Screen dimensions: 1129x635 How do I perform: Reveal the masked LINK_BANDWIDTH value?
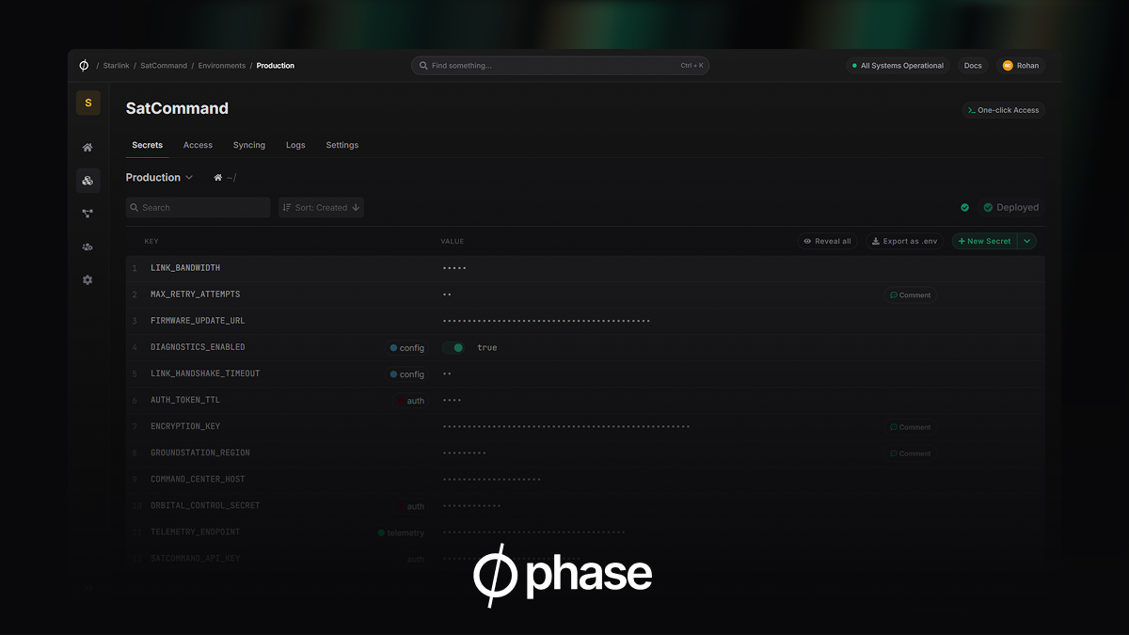[x=455, y=267]
